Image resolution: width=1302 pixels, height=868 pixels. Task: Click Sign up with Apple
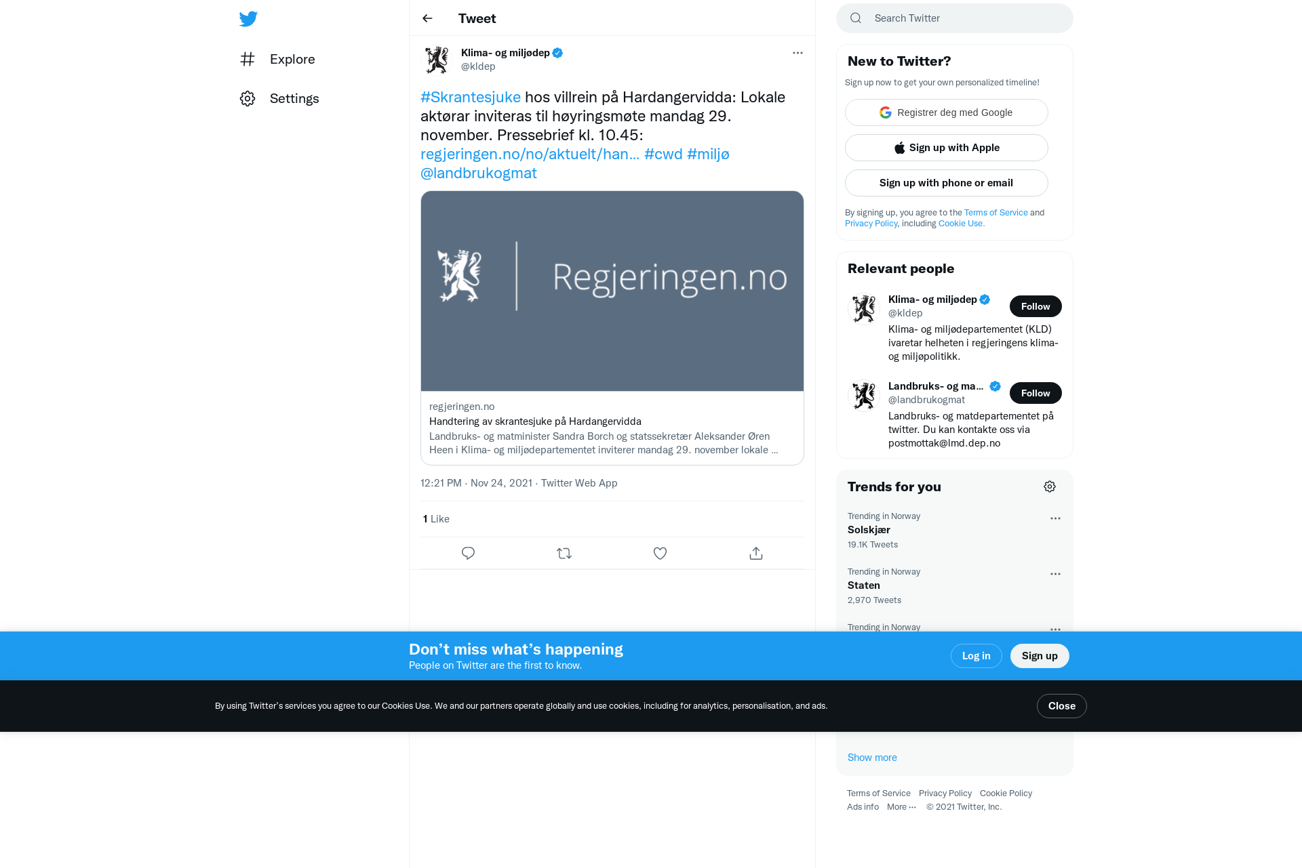pos(947,148)
